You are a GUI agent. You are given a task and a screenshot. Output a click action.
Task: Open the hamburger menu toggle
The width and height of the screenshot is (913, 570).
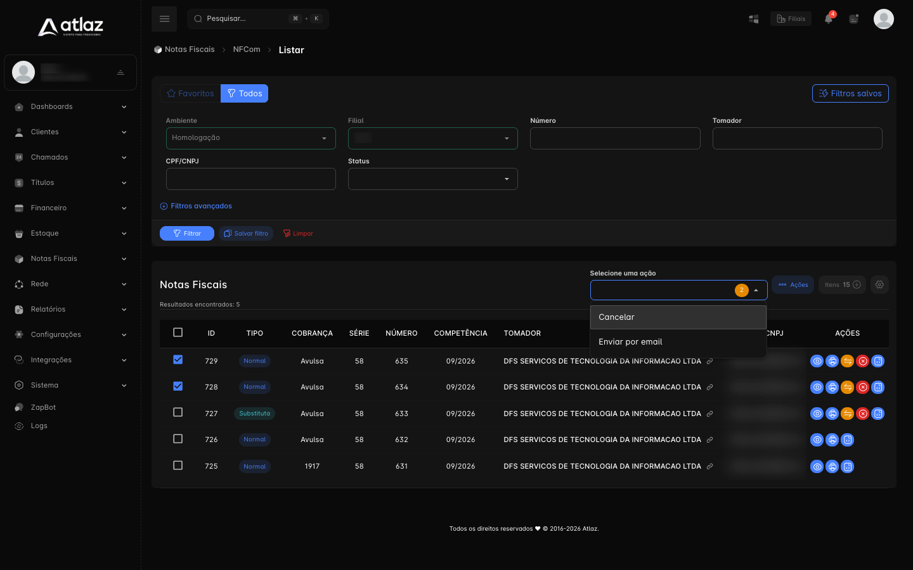pos(164,19)
